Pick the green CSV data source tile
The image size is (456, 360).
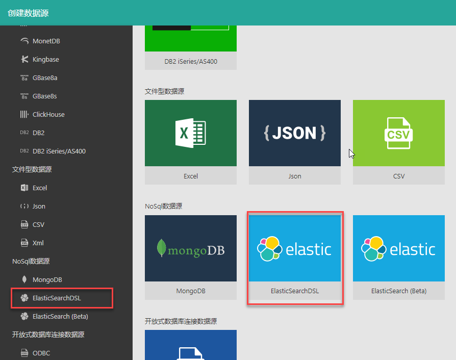point(399,142)
